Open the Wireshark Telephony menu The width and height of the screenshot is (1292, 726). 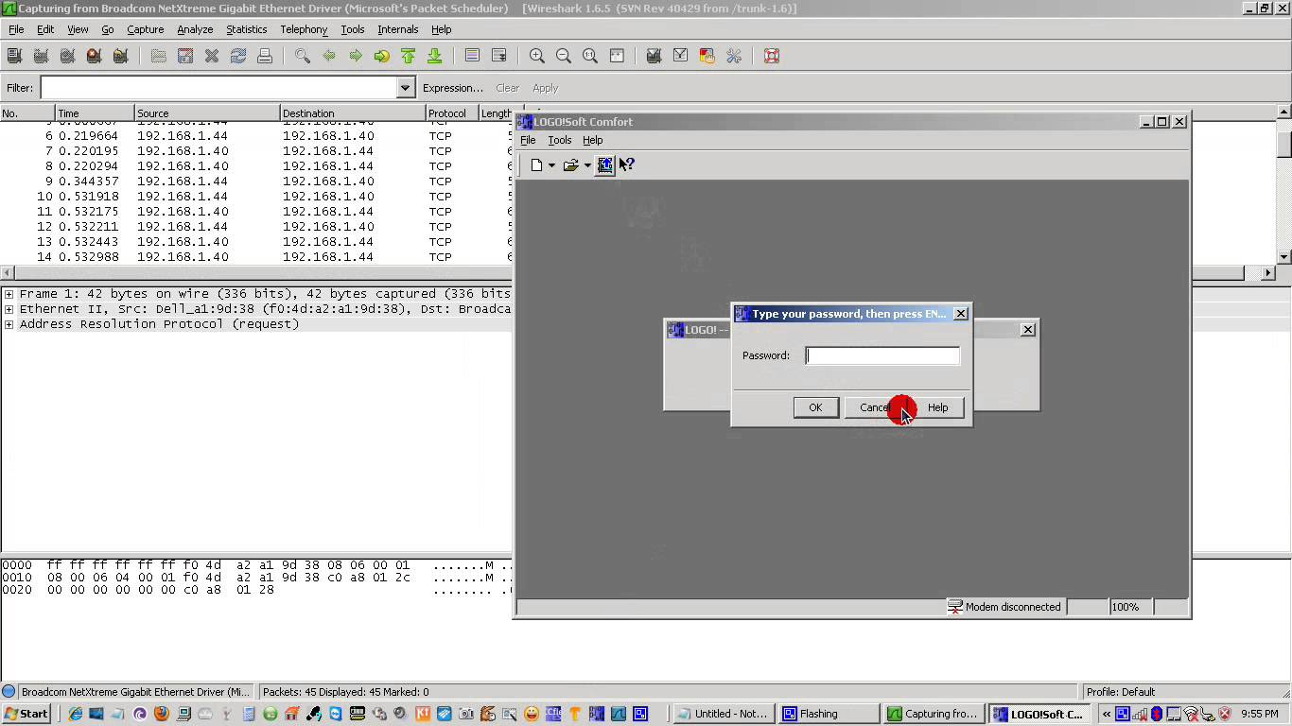[304, 29]
